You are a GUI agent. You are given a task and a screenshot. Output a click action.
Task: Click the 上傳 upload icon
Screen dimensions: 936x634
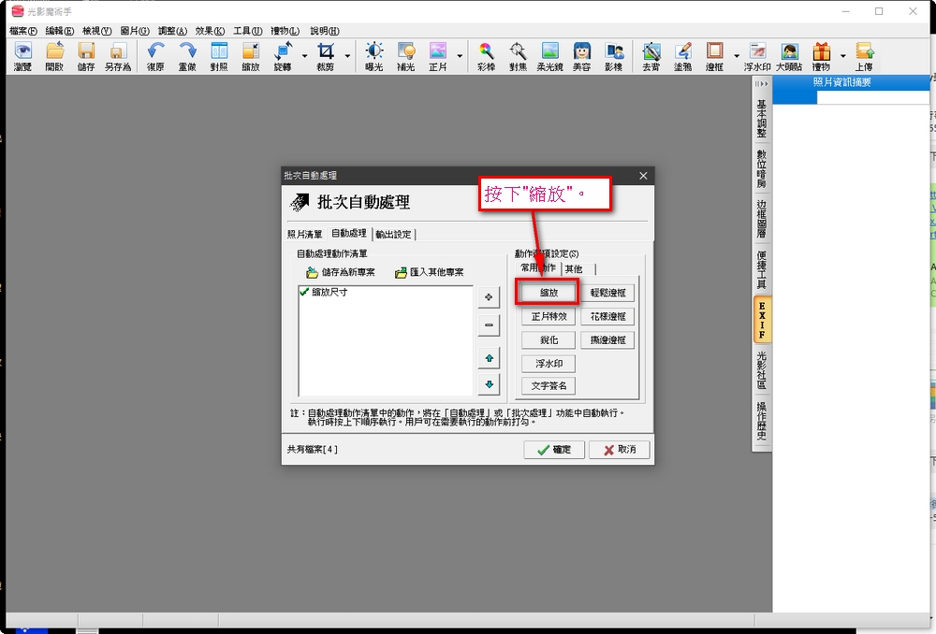[x=863, y=56]
